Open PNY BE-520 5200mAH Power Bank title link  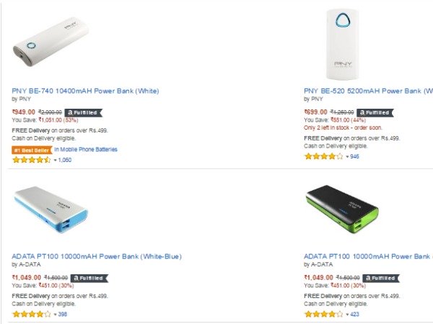(x=368, y=91)
